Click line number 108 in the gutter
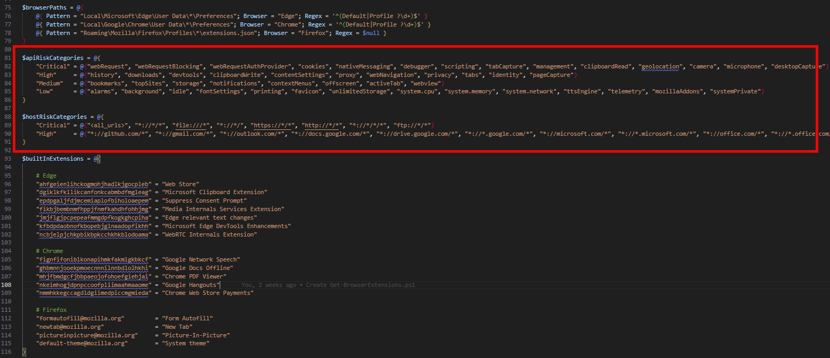The height and width of the screenshot is (358, 830). pyautogui.click(x=6, y=285)
